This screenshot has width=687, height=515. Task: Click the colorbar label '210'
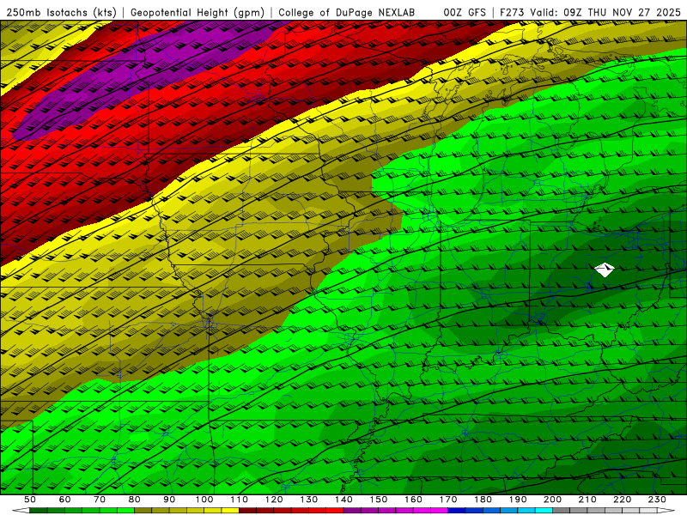587,500
